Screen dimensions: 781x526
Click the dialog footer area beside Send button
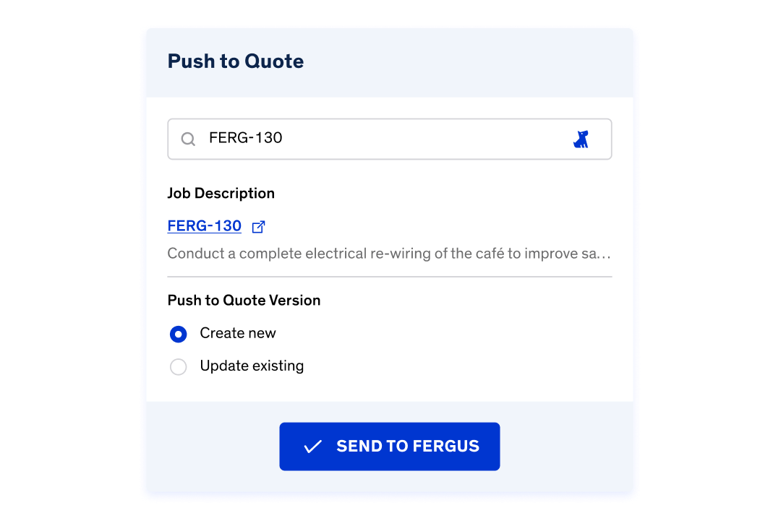coord(566,447)
